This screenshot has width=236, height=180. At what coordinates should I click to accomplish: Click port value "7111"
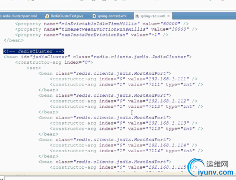[154, 85]
